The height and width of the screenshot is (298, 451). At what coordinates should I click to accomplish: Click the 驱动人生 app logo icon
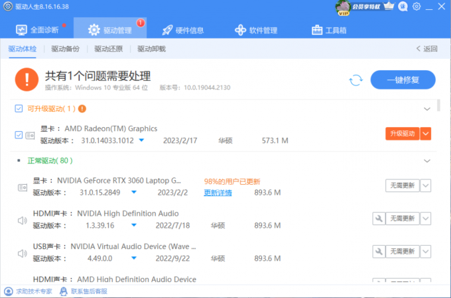pyautogui.click(x=8, y=7)
